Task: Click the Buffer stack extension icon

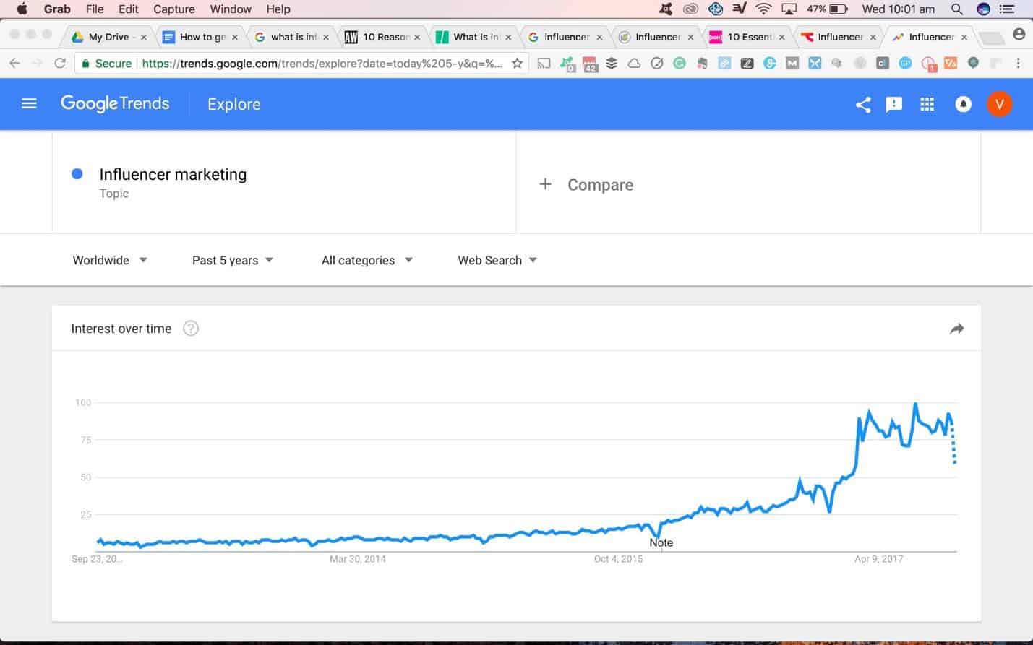Action: (612, 64)
